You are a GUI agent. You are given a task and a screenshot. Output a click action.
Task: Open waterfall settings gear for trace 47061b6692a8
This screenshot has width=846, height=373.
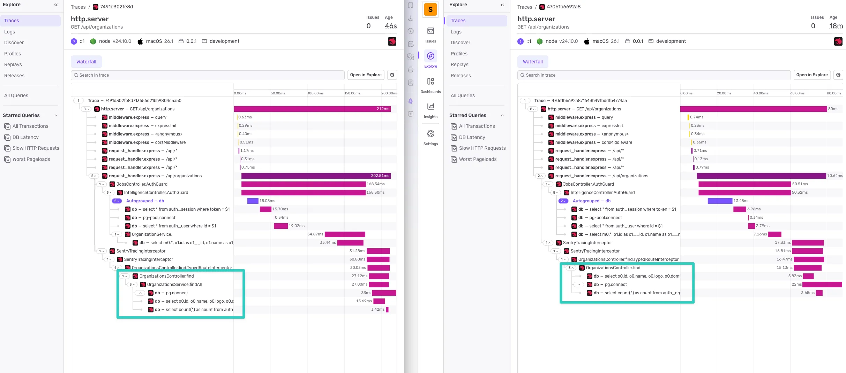point(838,75)
